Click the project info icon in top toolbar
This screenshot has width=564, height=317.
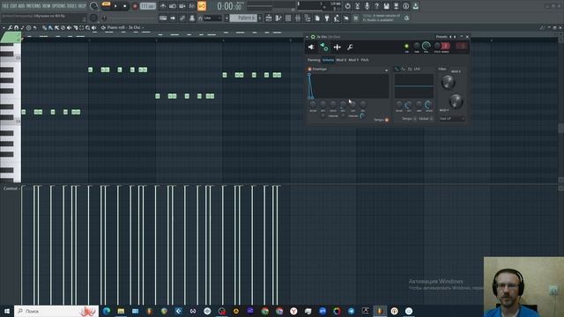[405, 6]
